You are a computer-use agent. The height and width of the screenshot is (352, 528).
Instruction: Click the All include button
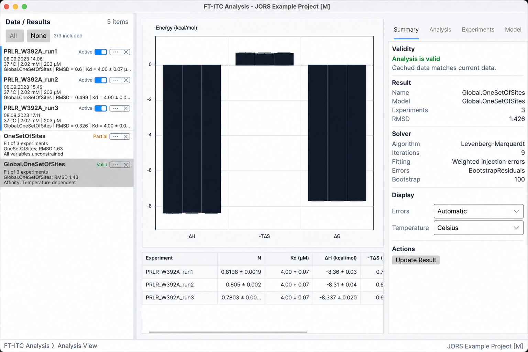coord(14,36)
